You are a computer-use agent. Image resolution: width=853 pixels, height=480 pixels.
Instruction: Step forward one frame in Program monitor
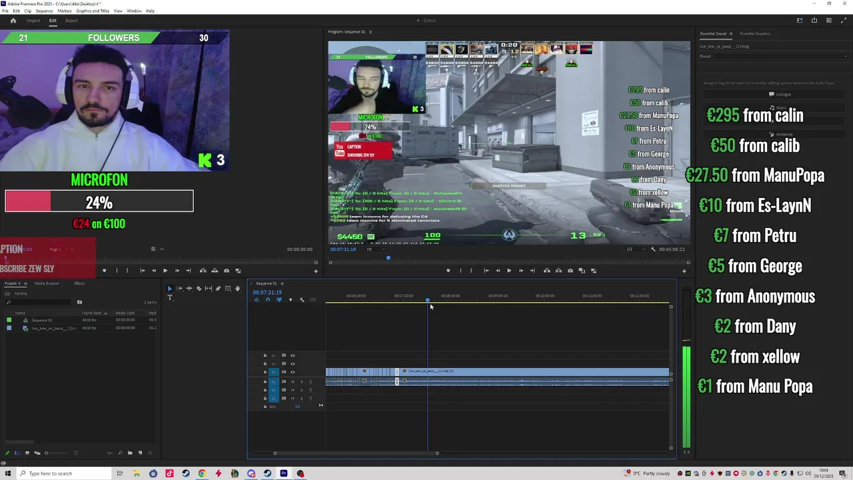520,271
